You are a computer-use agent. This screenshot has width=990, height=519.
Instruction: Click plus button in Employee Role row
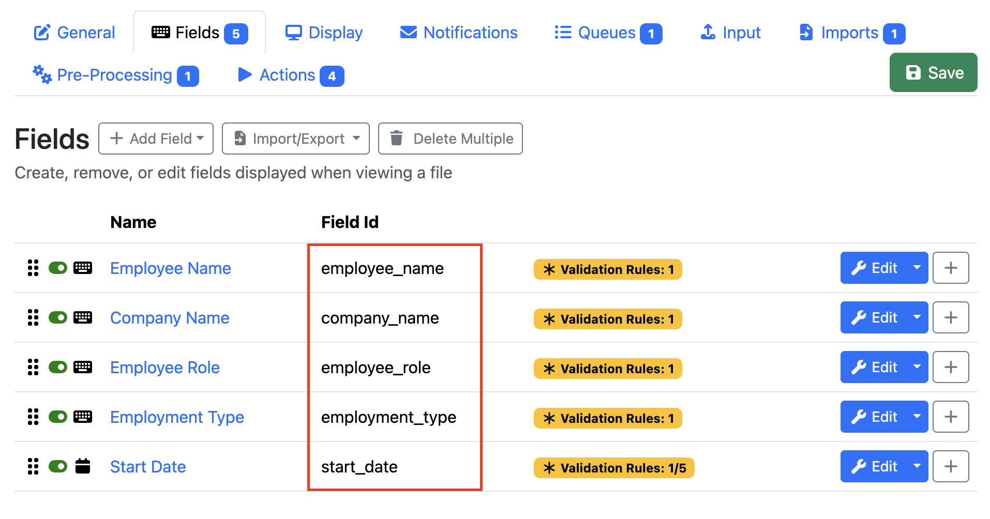pyautogui.click(x=951, y=367)
